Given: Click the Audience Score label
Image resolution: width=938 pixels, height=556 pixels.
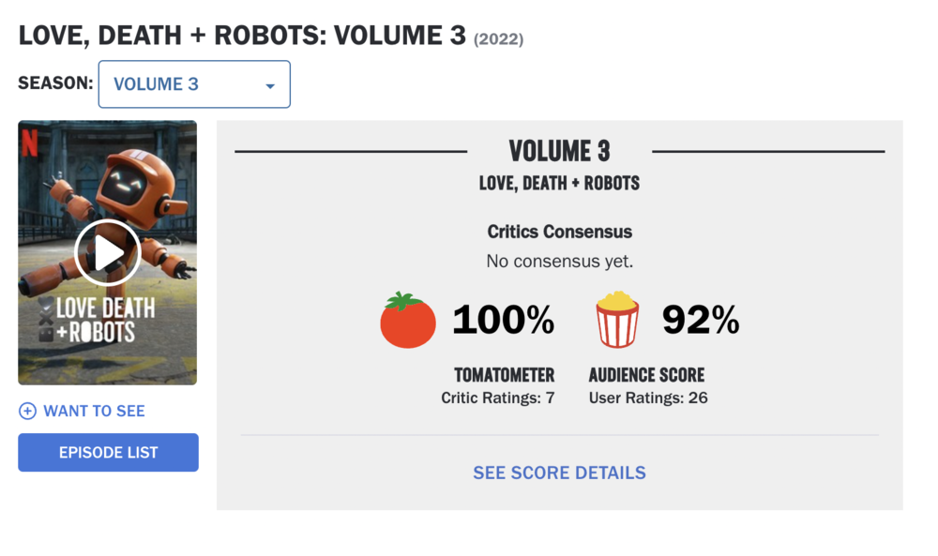Looking at the screenshot, I should 646,375.
